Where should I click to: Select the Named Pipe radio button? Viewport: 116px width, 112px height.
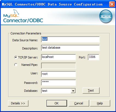tap(16, 65)
